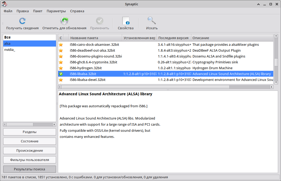The width and height of the screenshot is (281, 181).
Task: Open the Параметры menu
Action: coord(56,11)
